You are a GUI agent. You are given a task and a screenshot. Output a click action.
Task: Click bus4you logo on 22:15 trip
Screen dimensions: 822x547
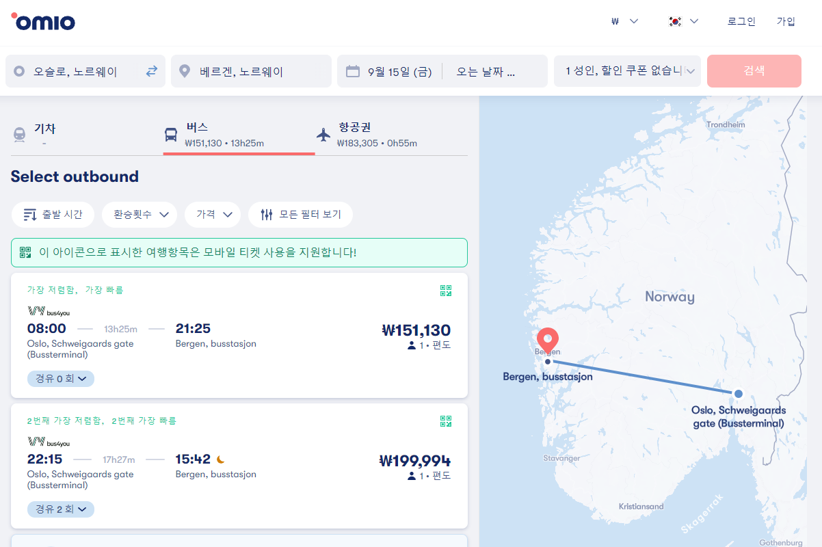[49, 442]
